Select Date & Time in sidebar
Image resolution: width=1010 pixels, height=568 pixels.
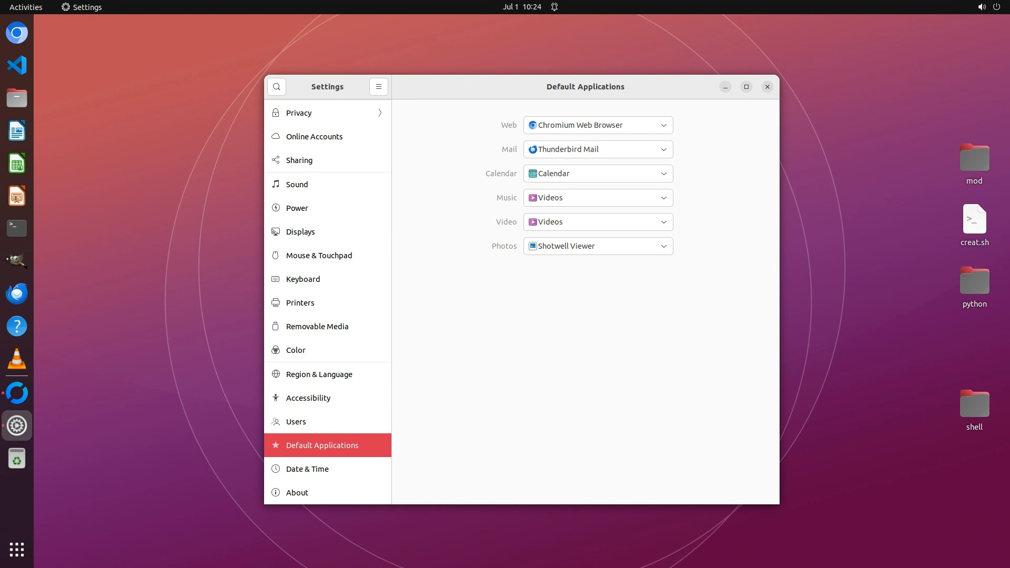click(x=307, y=469)
